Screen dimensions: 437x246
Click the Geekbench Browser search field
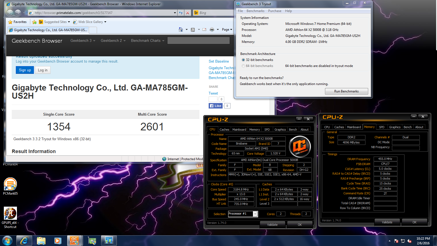tap(199, 40)
